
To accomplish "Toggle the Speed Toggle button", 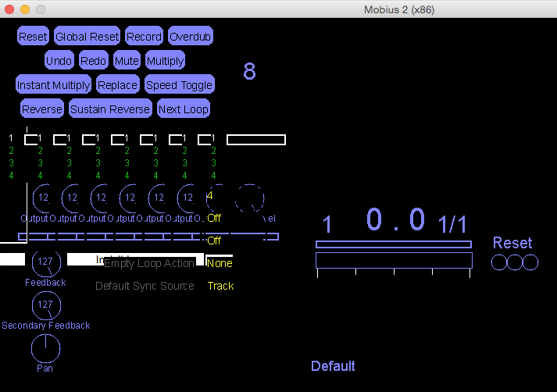I will point(180,84).
